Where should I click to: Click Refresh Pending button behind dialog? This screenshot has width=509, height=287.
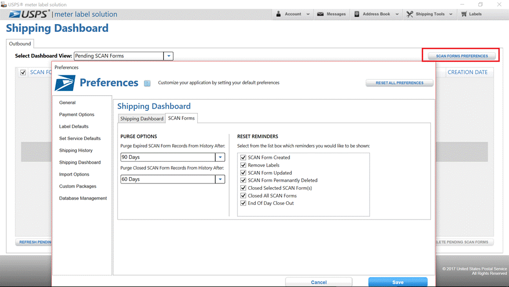pos(34,242)
